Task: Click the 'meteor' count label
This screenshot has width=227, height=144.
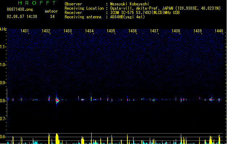Action: click(x=51, y=11)
